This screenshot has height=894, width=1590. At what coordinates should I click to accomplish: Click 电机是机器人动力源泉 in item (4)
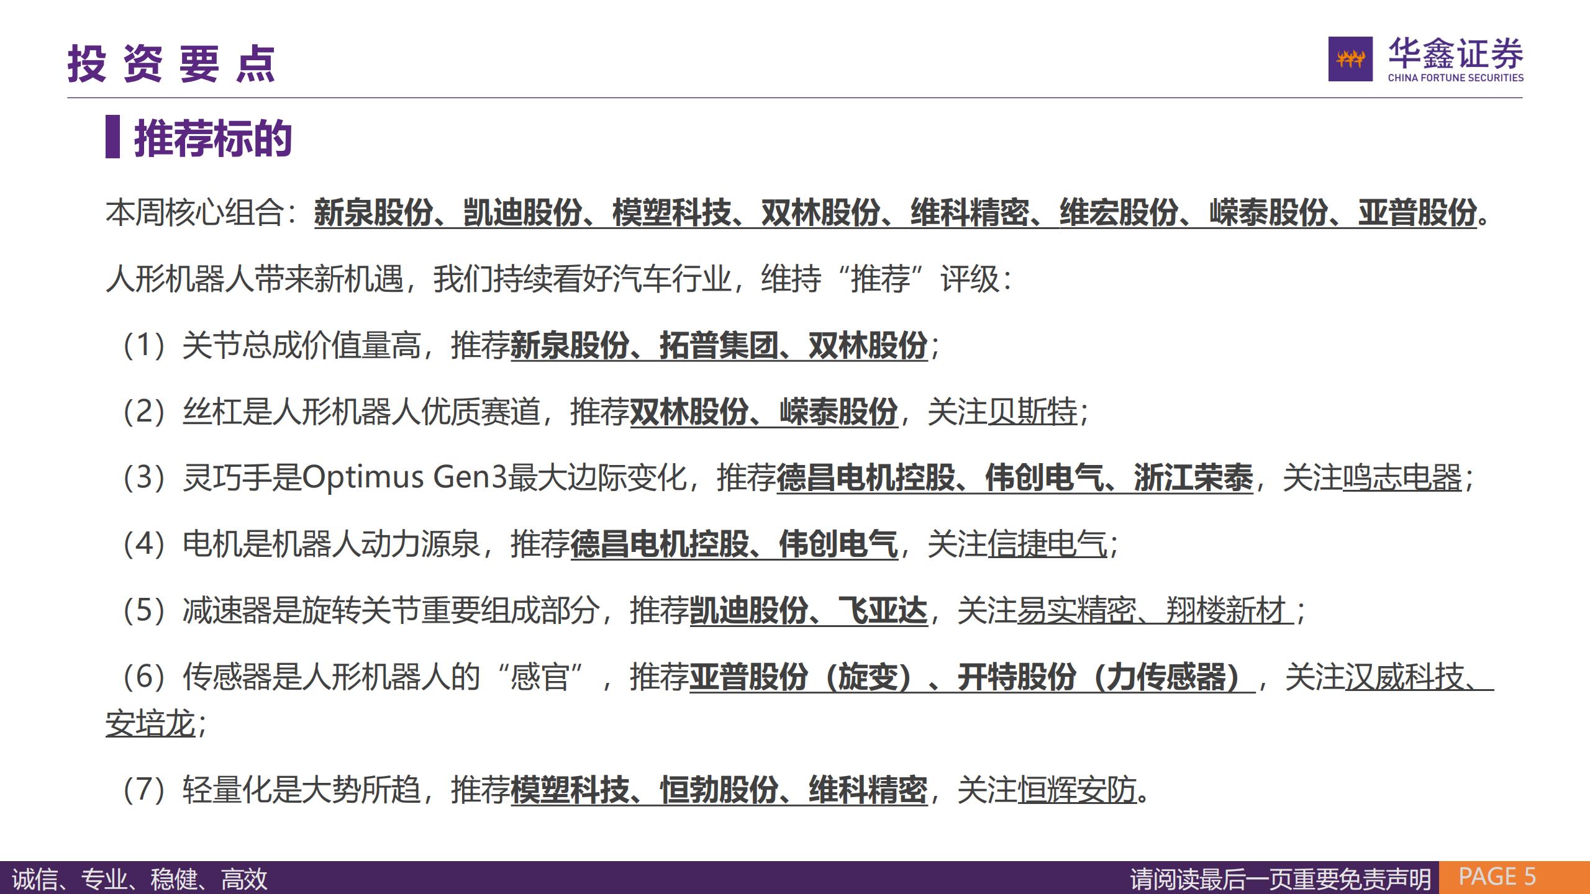tap(331, 544)
